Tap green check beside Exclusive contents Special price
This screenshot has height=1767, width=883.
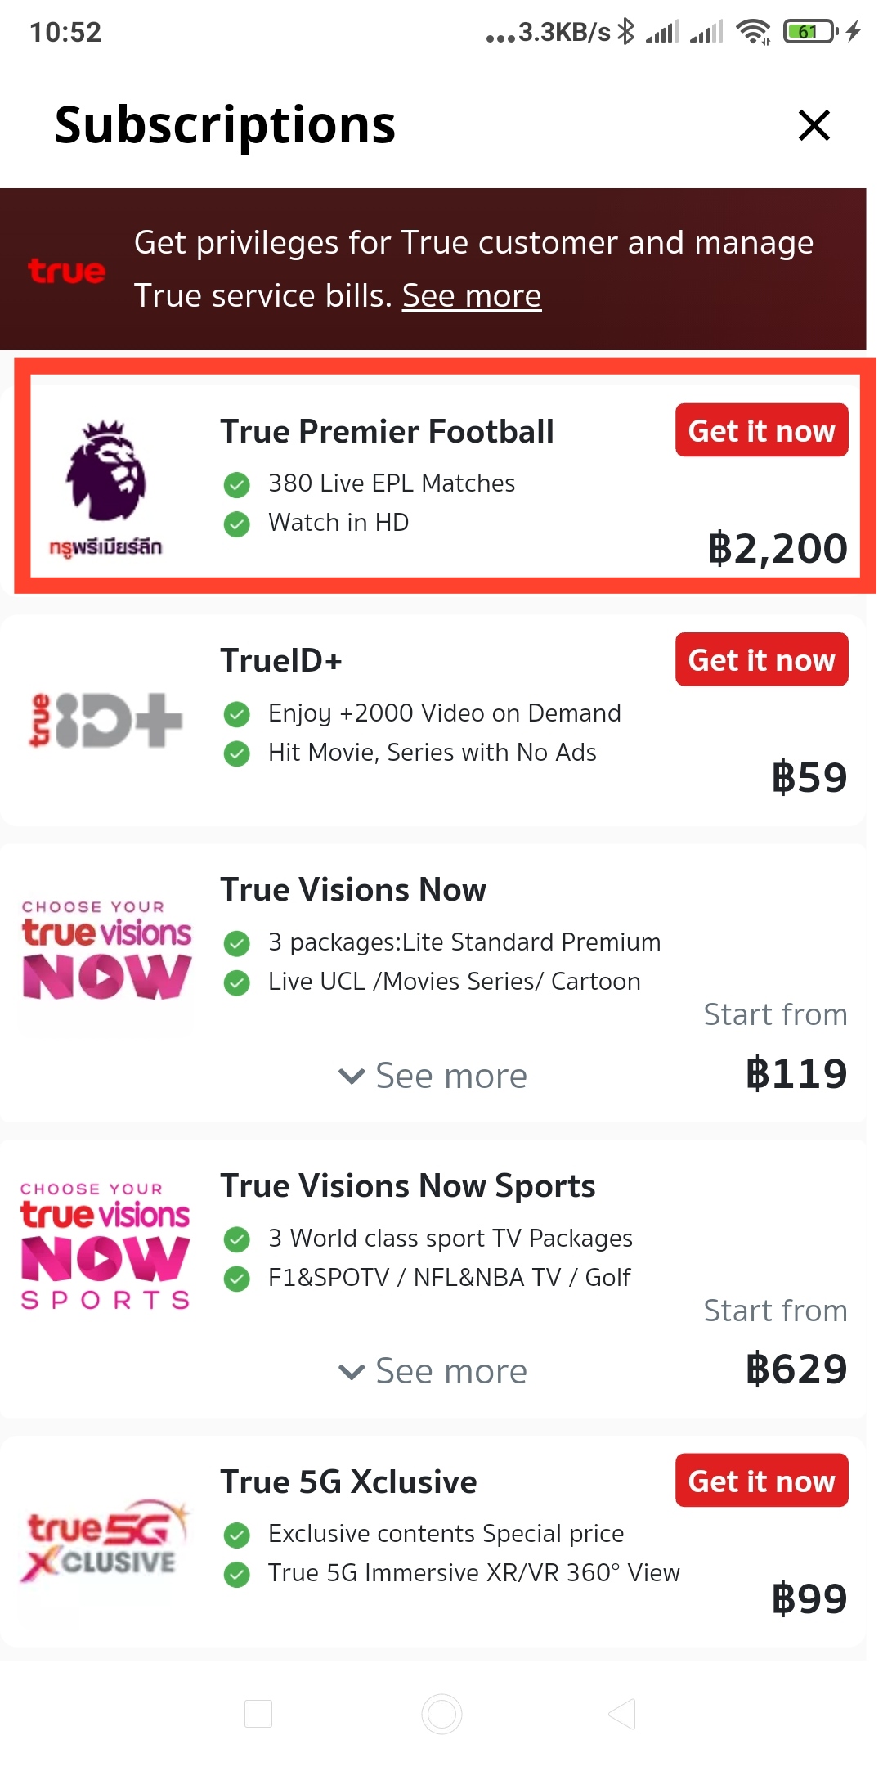237,1535
